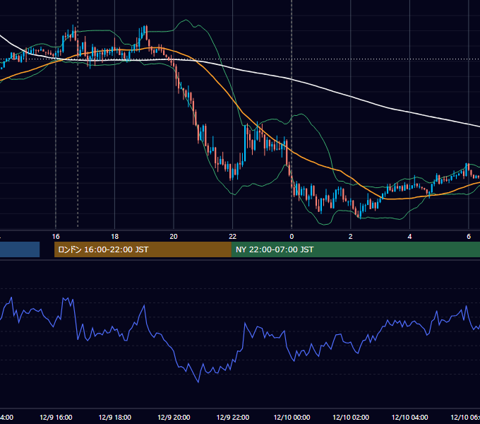Click the "22" hour label on the price chart axis
Image resolution: width=480 pixels, height=424 pixels.
(233, 237)
